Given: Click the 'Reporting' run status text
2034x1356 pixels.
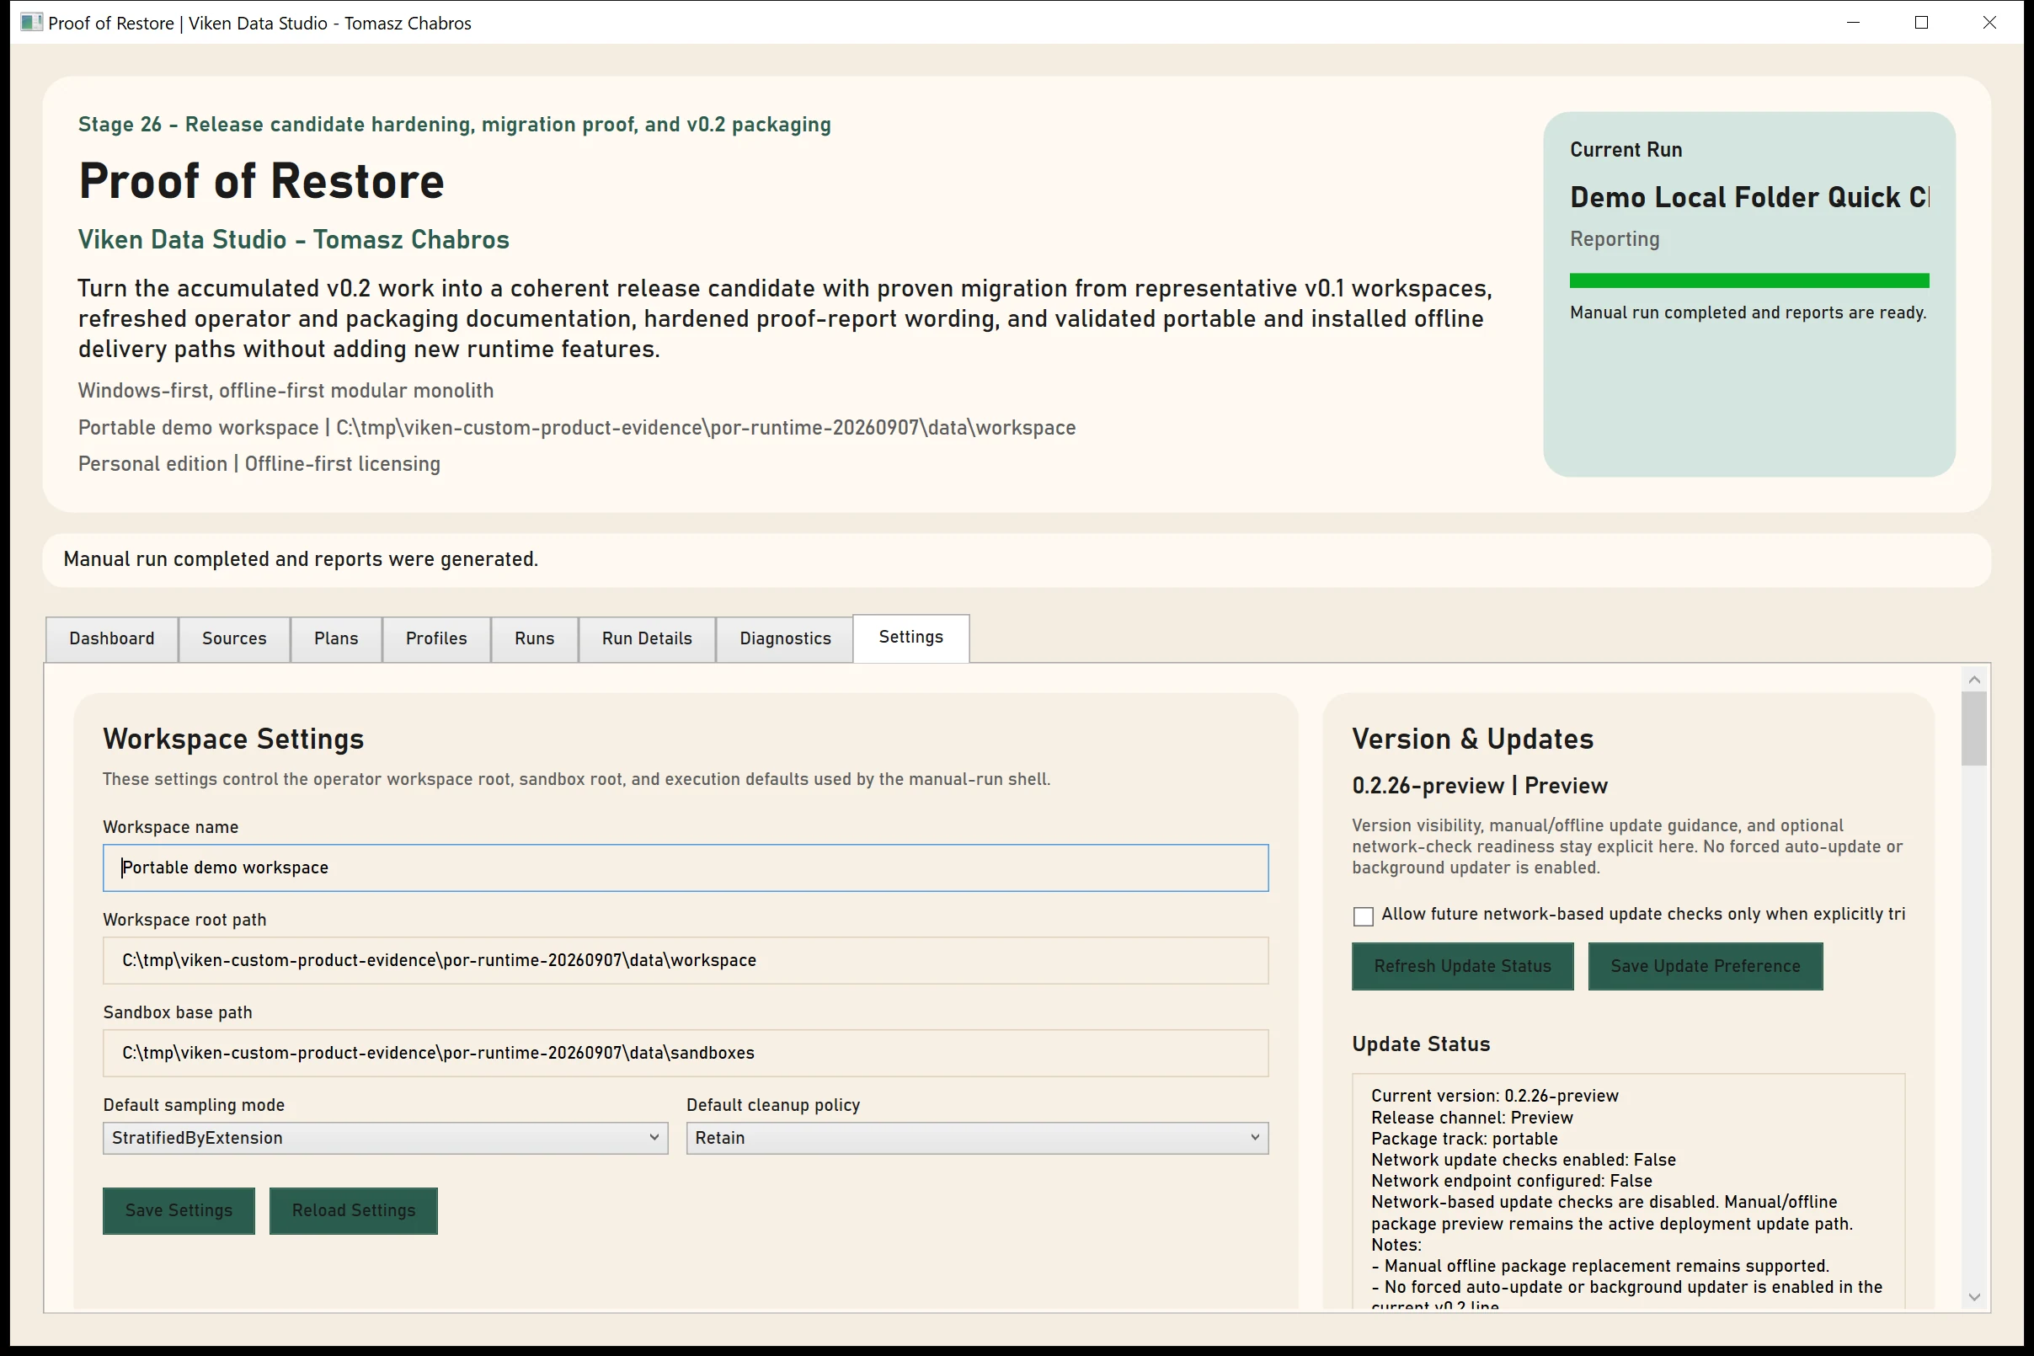Looking at the screenshot, I should 1615,239.
